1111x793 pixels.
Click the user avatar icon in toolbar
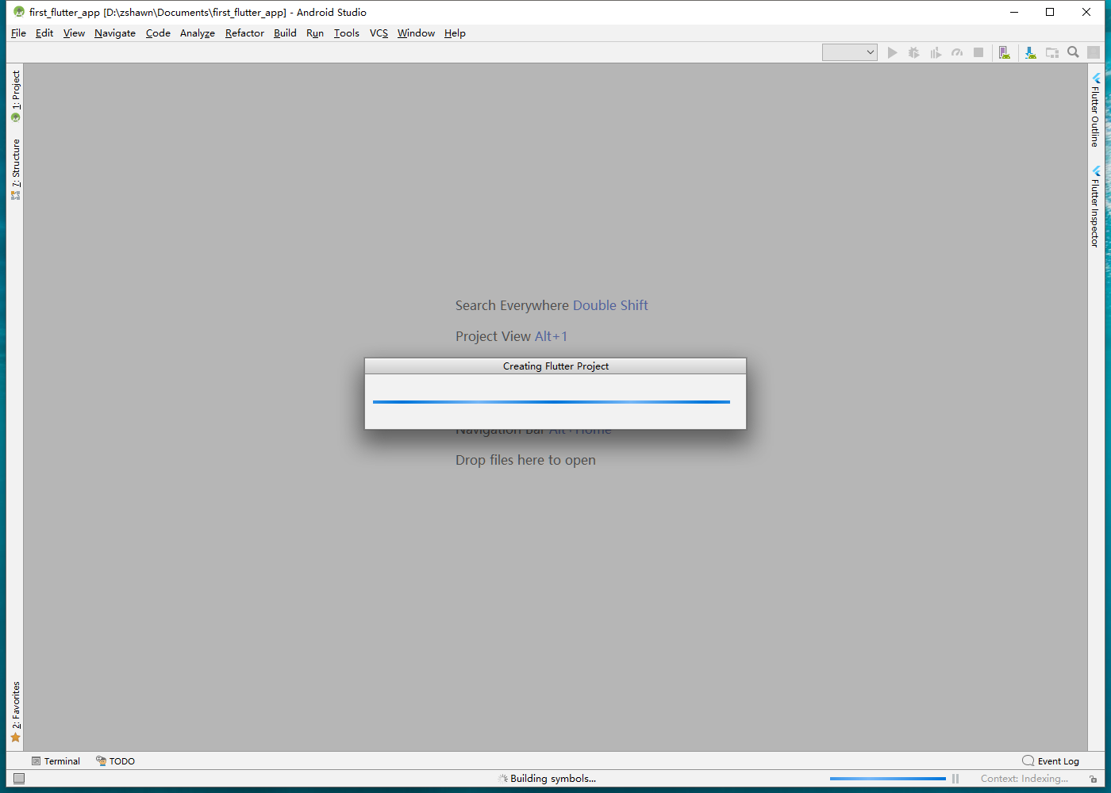click(1094, 52)
